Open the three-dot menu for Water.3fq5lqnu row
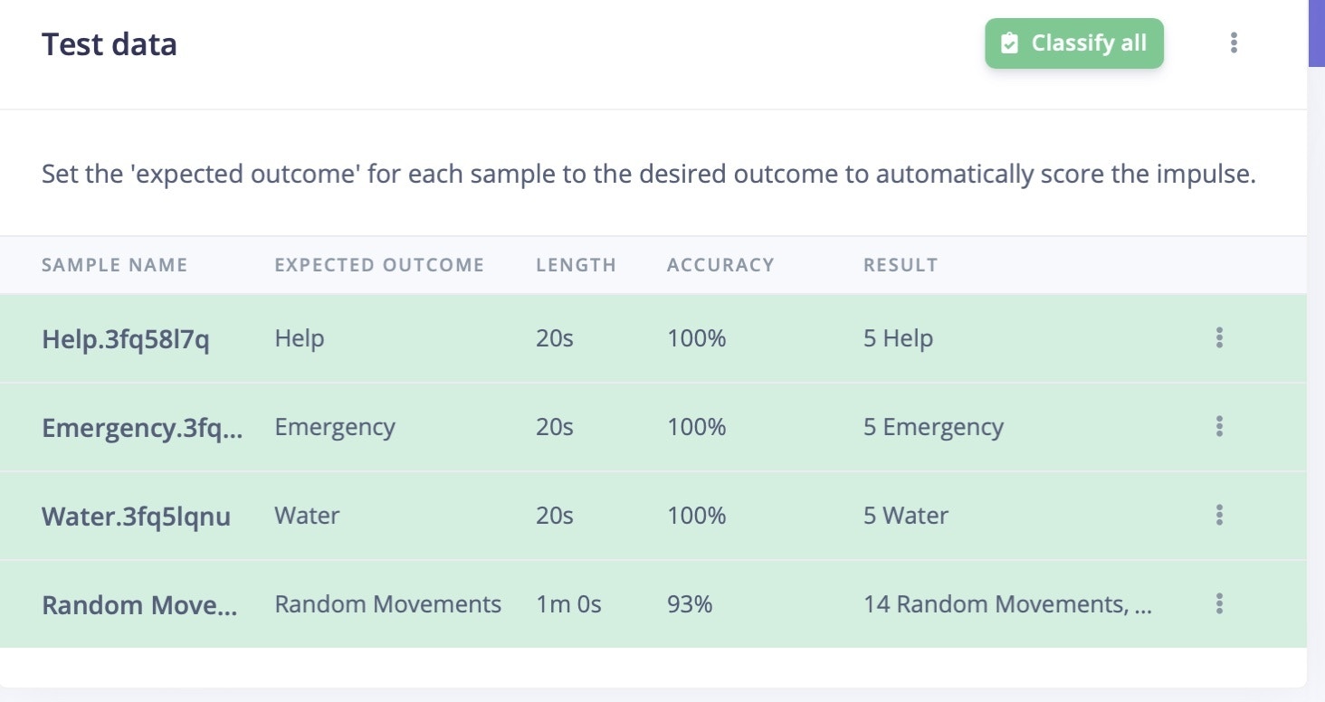 click(1219, 515)
